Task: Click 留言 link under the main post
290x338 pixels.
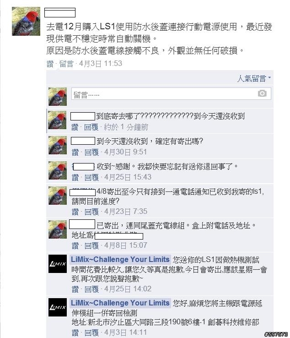Action: 66,64
